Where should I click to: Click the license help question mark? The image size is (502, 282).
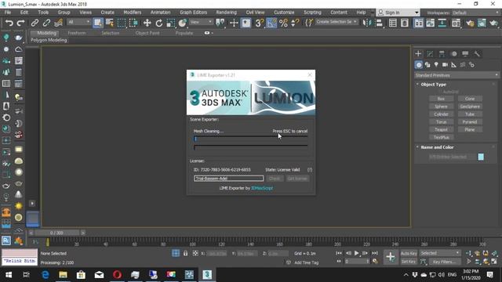(x=310, y=170)
